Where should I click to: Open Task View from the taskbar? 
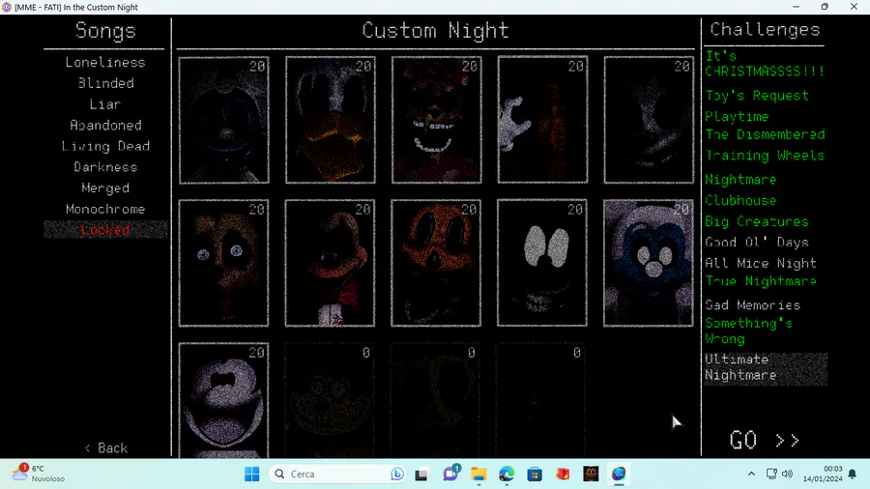click(421, 475)
